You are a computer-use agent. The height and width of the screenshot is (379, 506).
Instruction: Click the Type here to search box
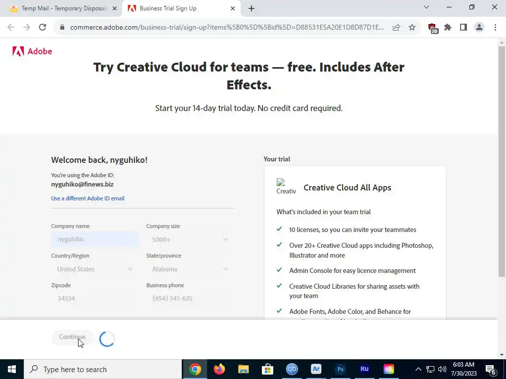pyautogui.click(x=103, y=369)
